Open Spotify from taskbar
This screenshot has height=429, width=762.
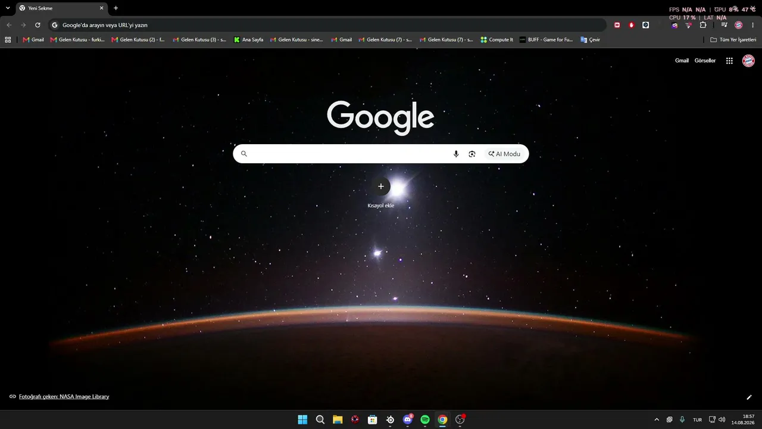(x=425, y=419)
